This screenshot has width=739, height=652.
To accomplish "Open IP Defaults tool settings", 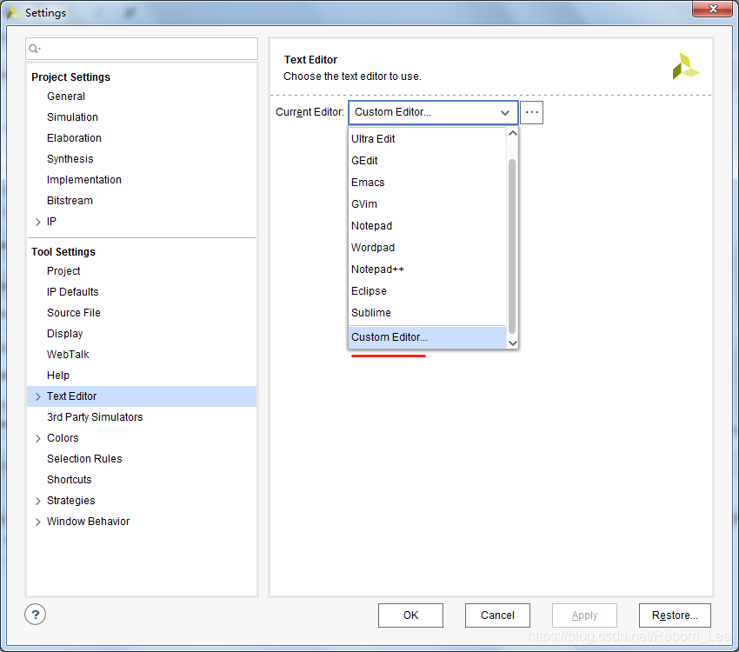I will pos(72,292).
